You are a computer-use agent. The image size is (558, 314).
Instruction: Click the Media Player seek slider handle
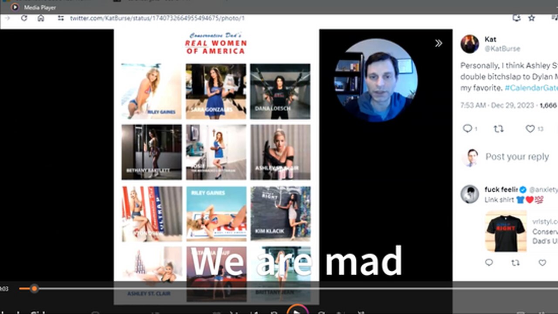34,288
